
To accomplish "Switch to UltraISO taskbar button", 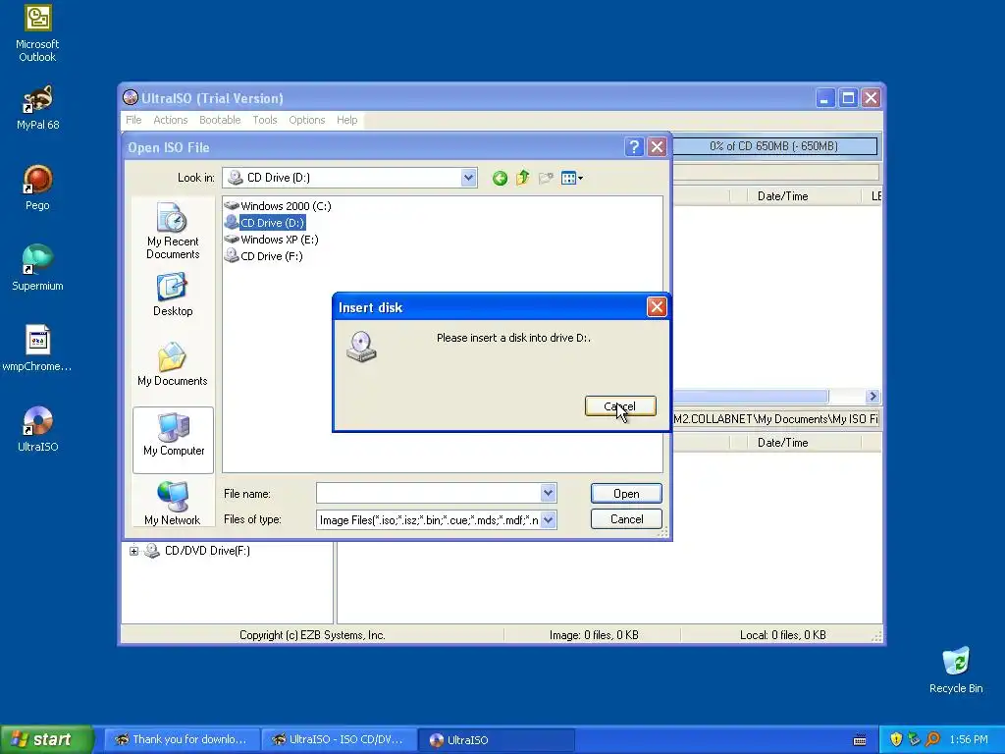I will [496, 740].
